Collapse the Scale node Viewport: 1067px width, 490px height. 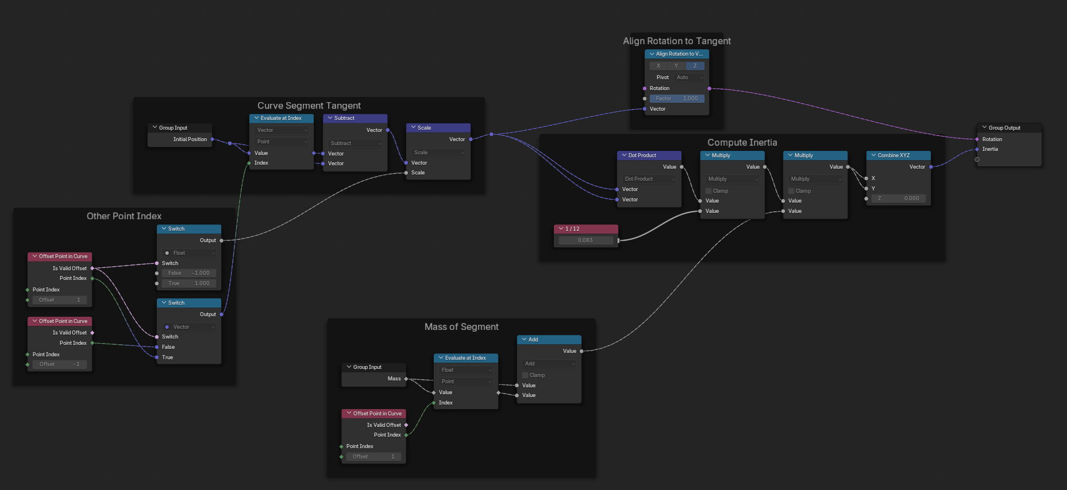413,127
